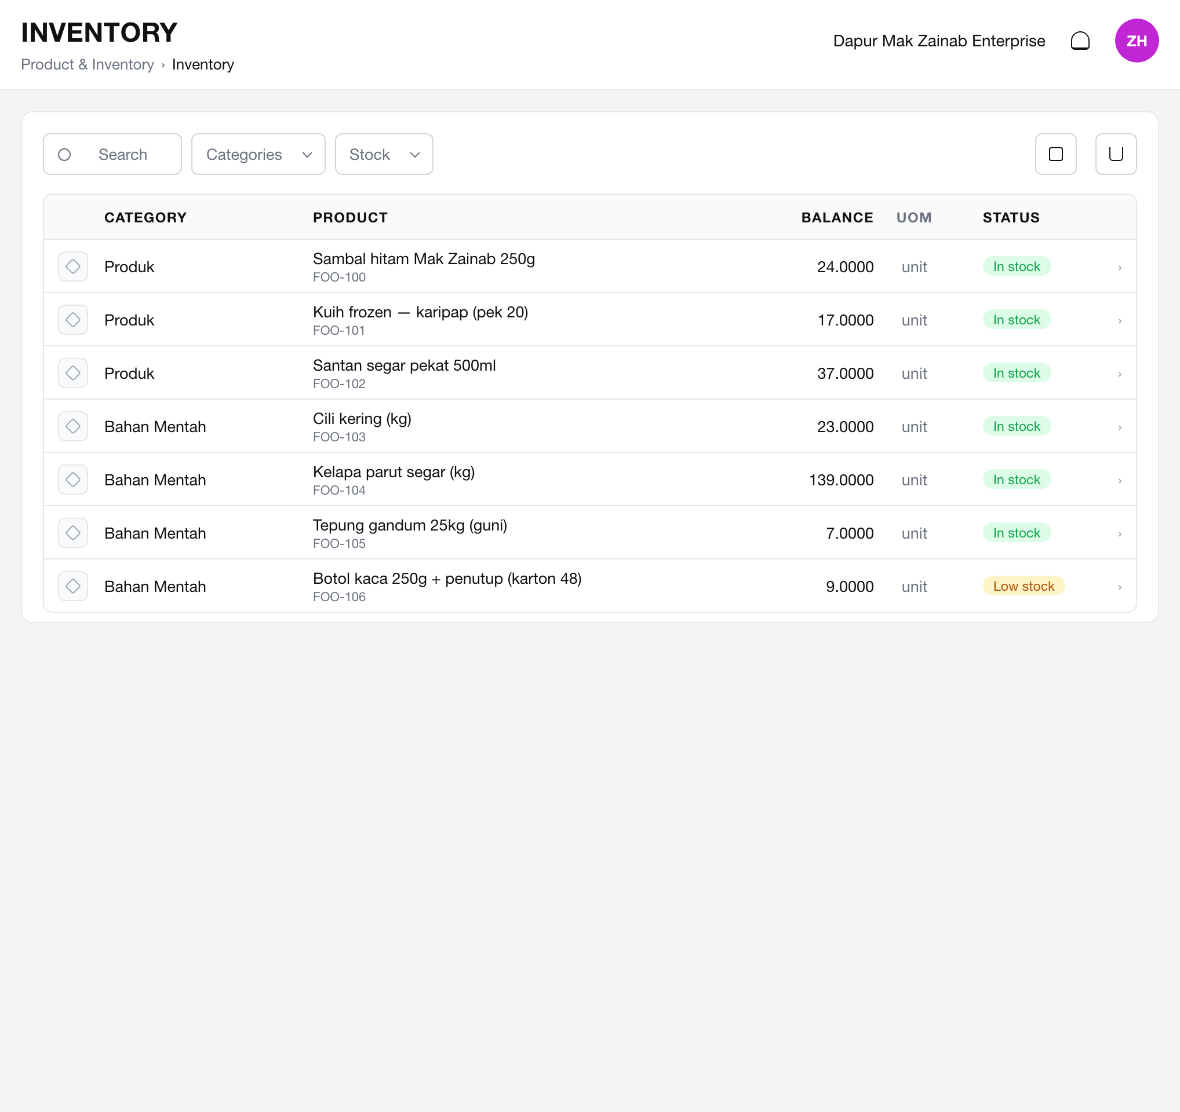Screen dimensions: 1180x1112
Task: Click the product icon for Cili kering row
Action: pos(73,426)
